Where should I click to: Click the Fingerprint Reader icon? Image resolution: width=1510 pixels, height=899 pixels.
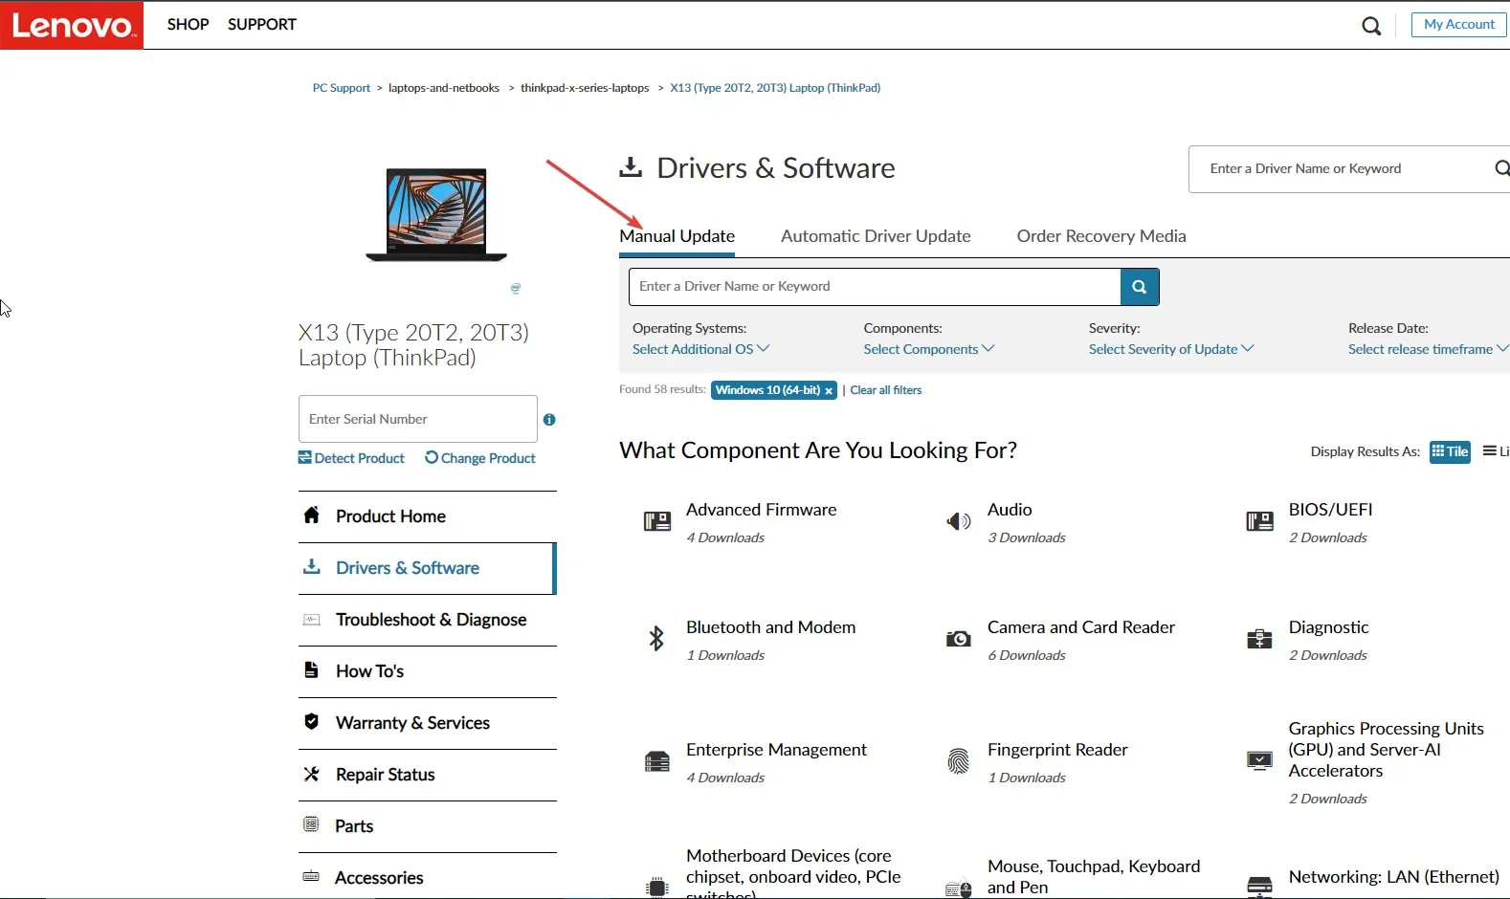[958, 761]
